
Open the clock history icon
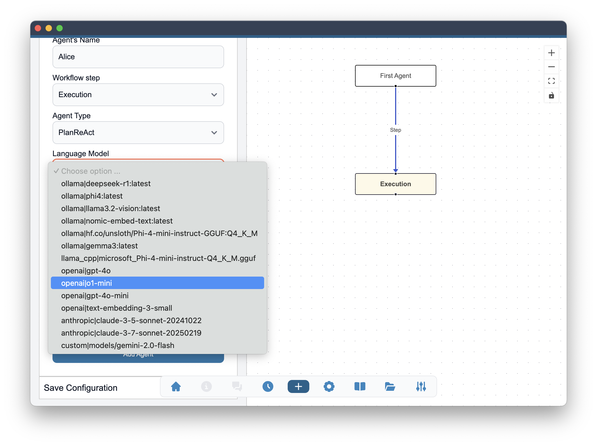pyautogui.click(x=268, y=386)
